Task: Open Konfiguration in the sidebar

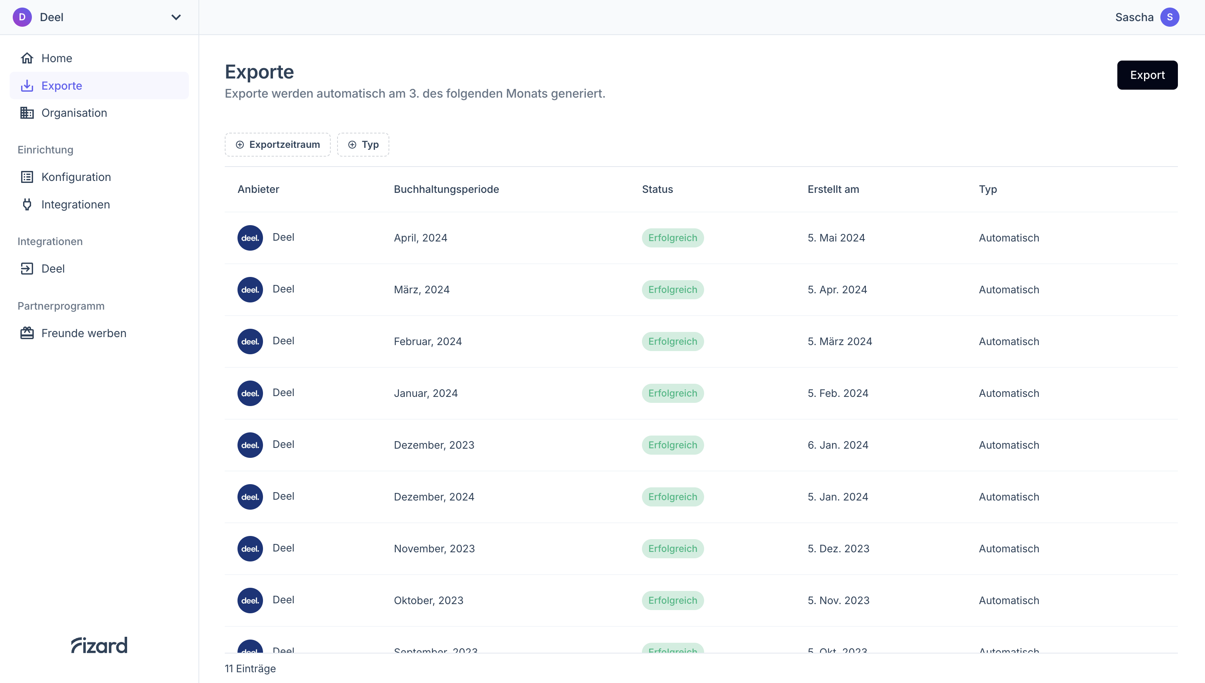Action: coord(99,177)
